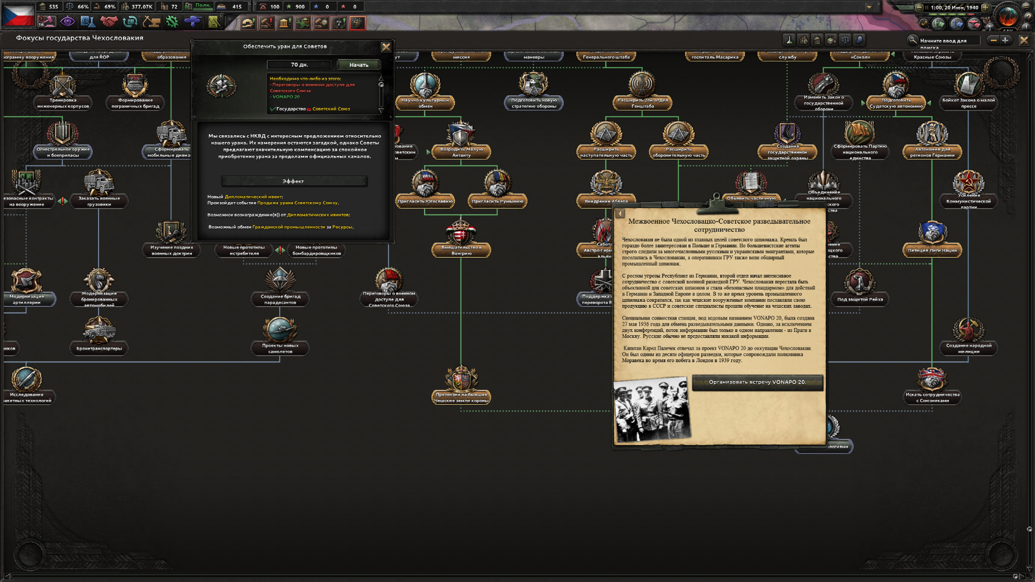Click the 'Возродить Малую Антанту' focus icon

461,134
